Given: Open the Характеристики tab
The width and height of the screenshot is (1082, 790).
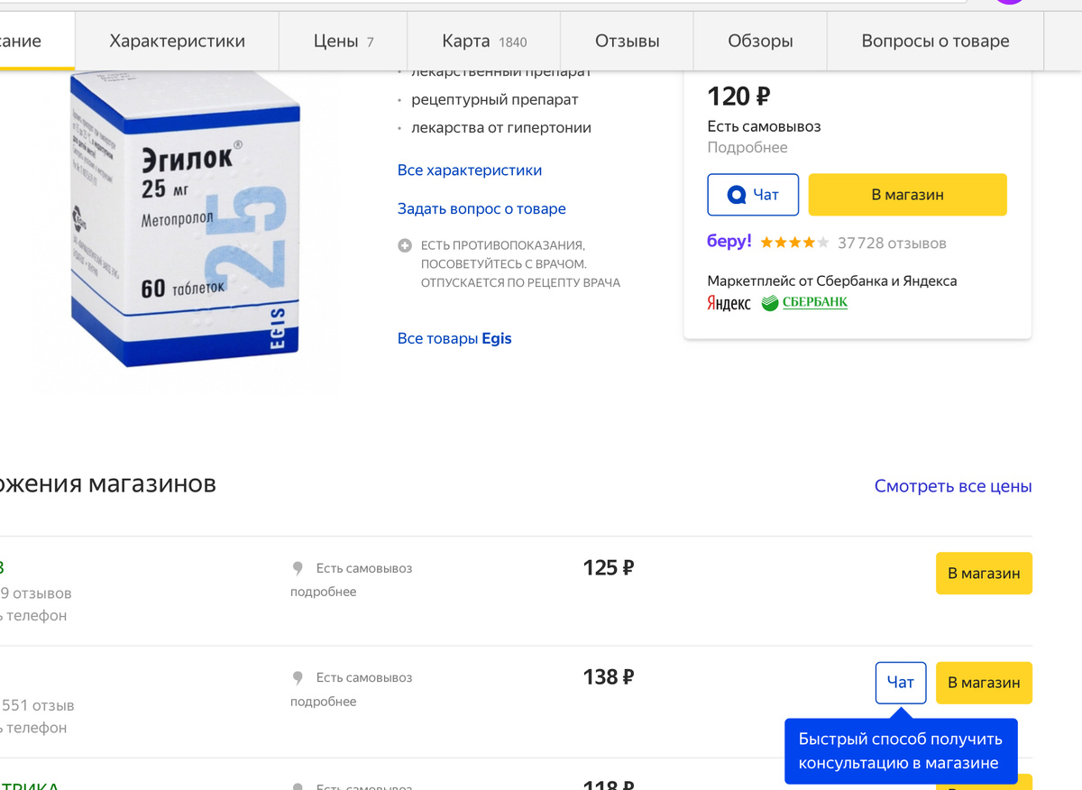Looking at the screenshot, I should tap(178, 41).
